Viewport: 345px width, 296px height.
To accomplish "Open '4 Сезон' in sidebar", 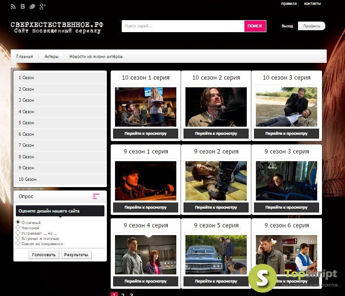I will click(x=60, y=112).
